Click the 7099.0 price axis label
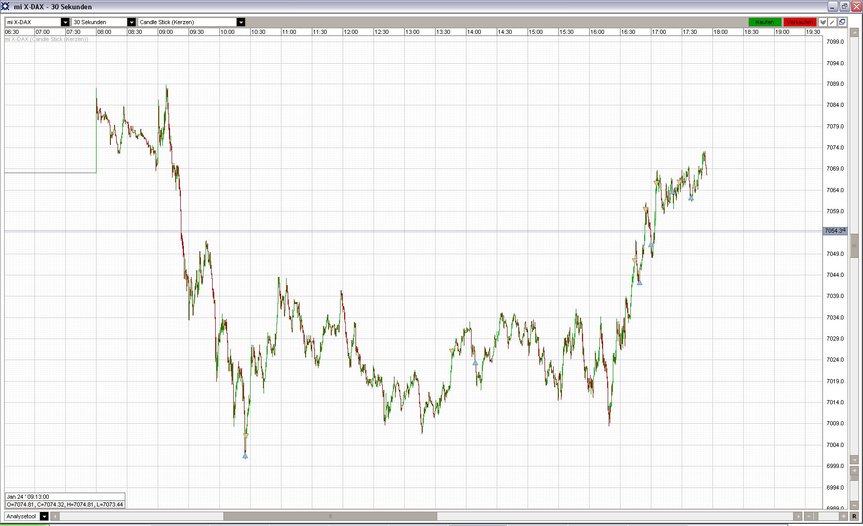The height and width of the screenshot is (526, 863). [835, 42]
